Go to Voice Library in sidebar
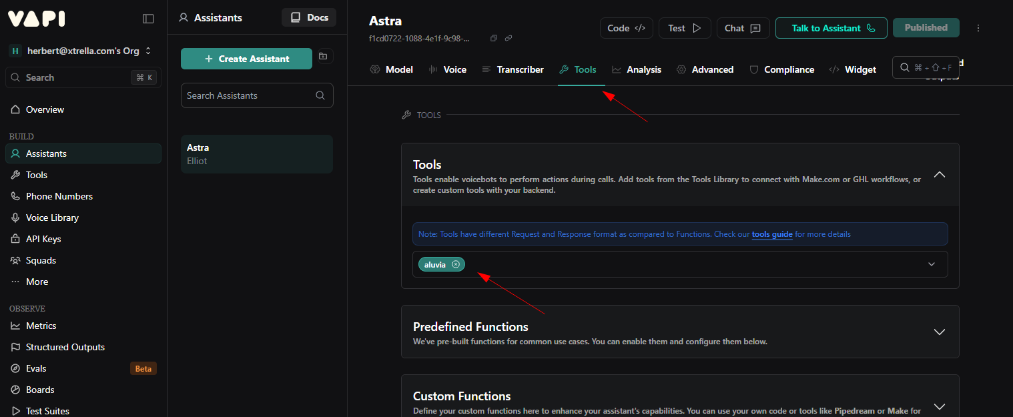The height and width of the screenshot is (417, 1013). tap(52, 218)
